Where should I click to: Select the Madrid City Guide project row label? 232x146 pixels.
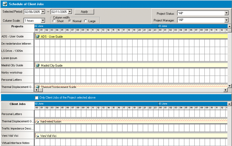pos(17,65)
